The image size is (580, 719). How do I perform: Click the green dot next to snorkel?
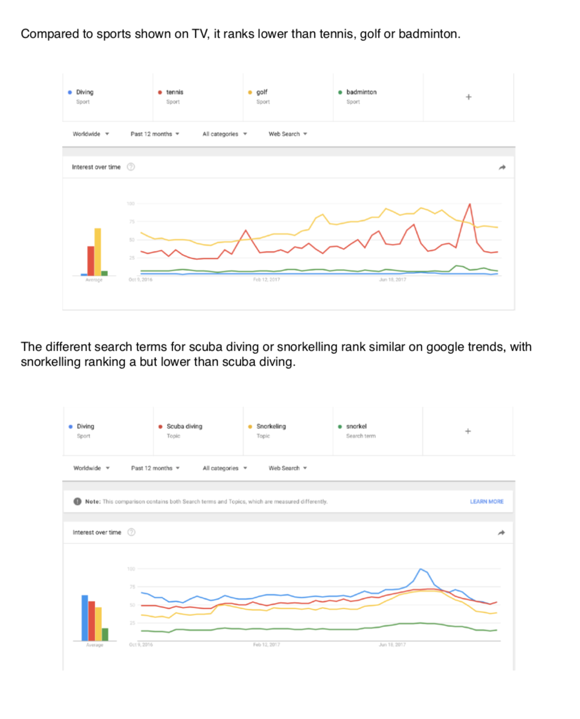coord(340,427)
